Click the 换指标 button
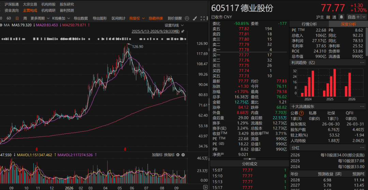 (169, 155)
